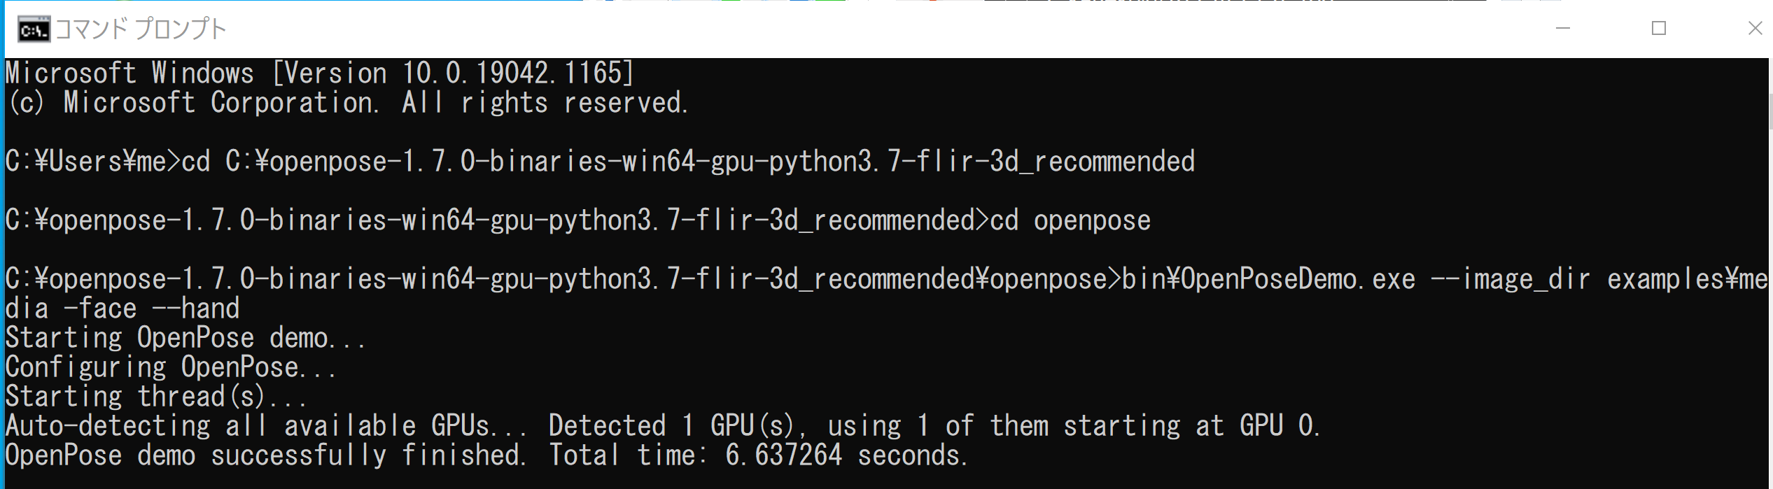The height and width of the screenshot is (489, 1773).
Task: Maximize the Command Prompt window
Action: (1658, 29)
